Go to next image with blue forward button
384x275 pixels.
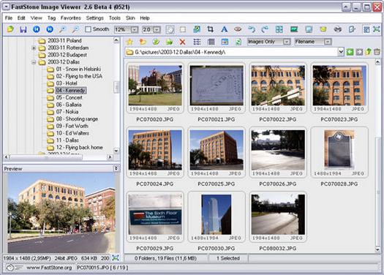[50, 29]
